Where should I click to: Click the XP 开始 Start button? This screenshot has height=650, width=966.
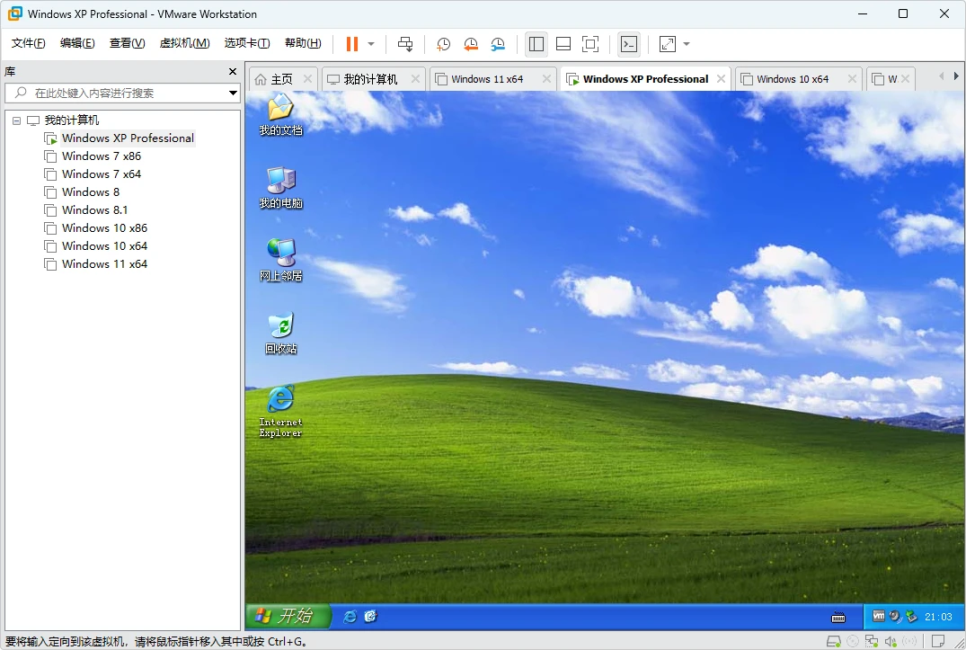click(287, 616)
